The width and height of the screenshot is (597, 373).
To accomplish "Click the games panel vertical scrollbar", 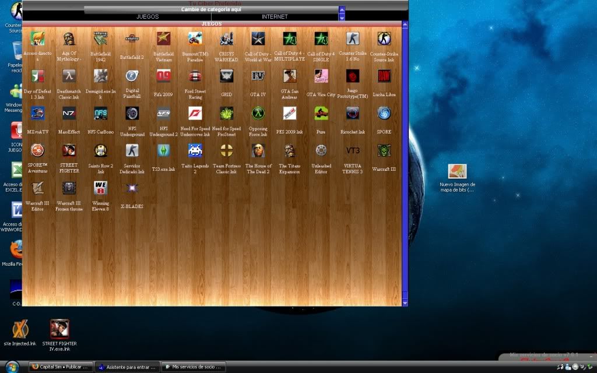I will (x=405, y=163).
